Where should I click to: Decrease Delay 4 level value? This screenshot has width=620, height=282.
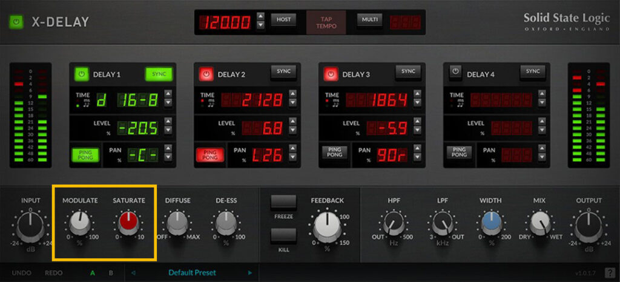coord(542,130)
